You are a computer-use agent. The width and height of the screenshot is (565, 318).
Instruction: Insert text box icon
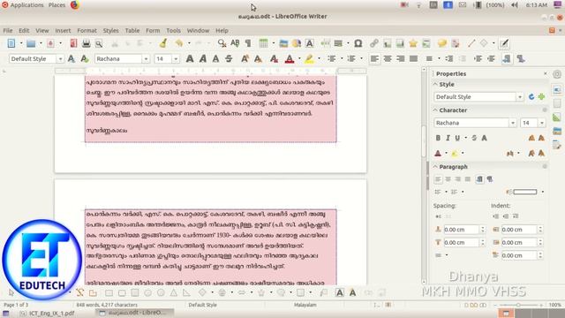pyautogui.click(x=310, y=43)
